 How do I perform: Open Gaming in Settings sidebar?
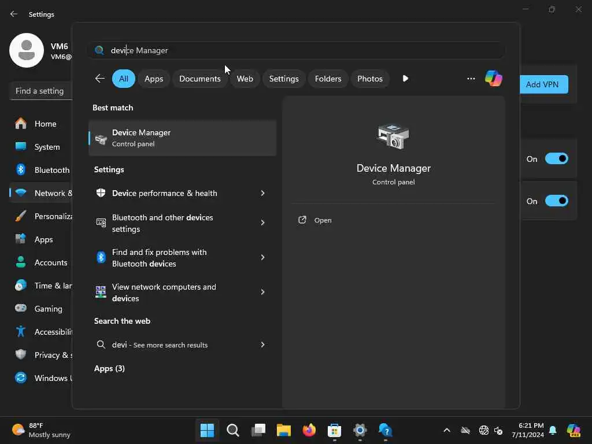click(x=41, y=309)
